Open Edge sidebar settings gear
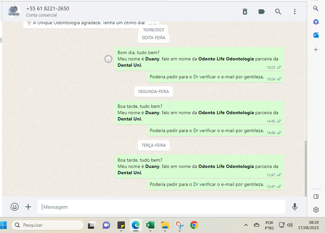Screen dimensions: 325x233 [x=316, y=210]
